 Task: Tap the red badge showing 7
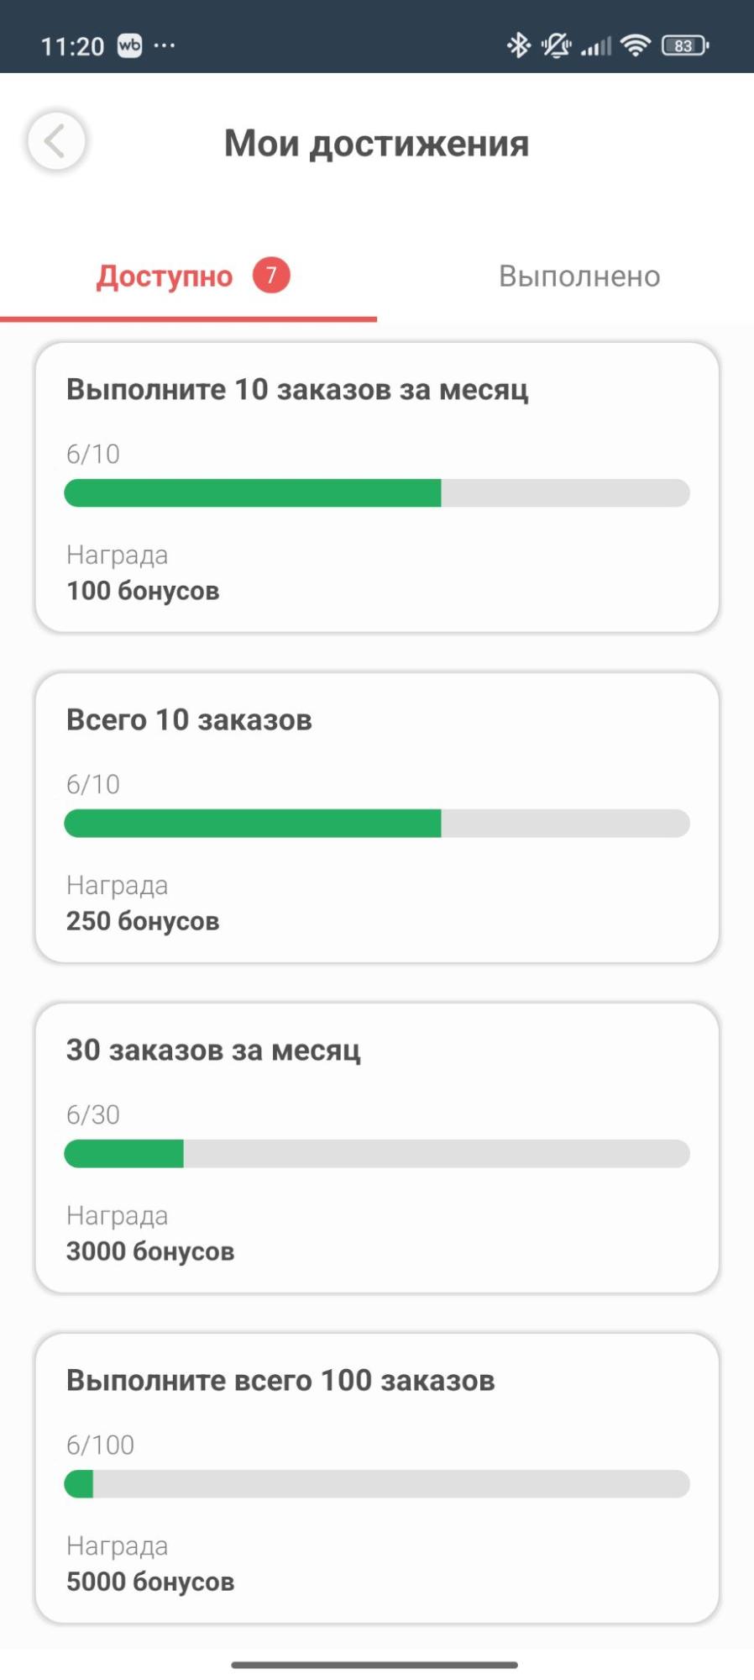pos(271,275)
